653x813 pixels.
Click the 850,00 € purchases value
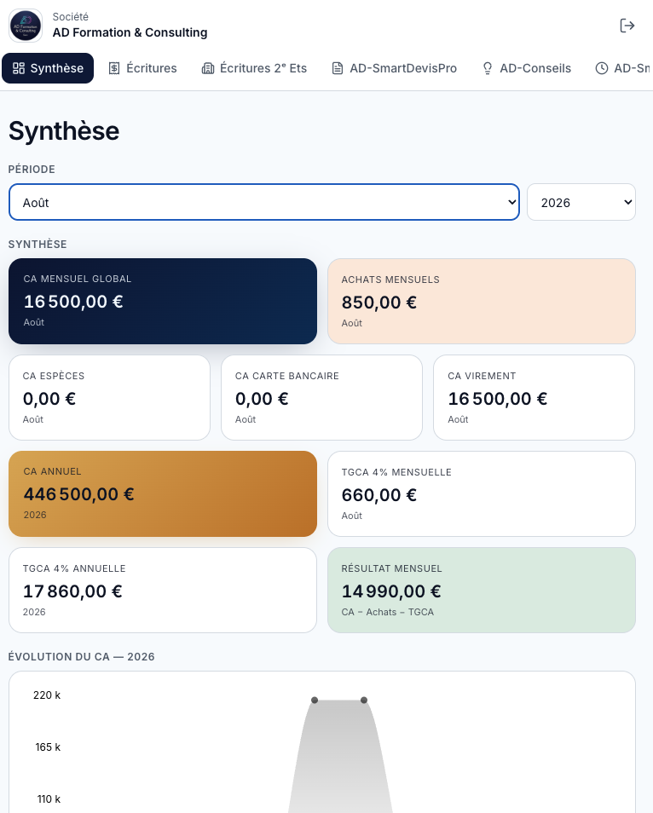click(379, 303)
